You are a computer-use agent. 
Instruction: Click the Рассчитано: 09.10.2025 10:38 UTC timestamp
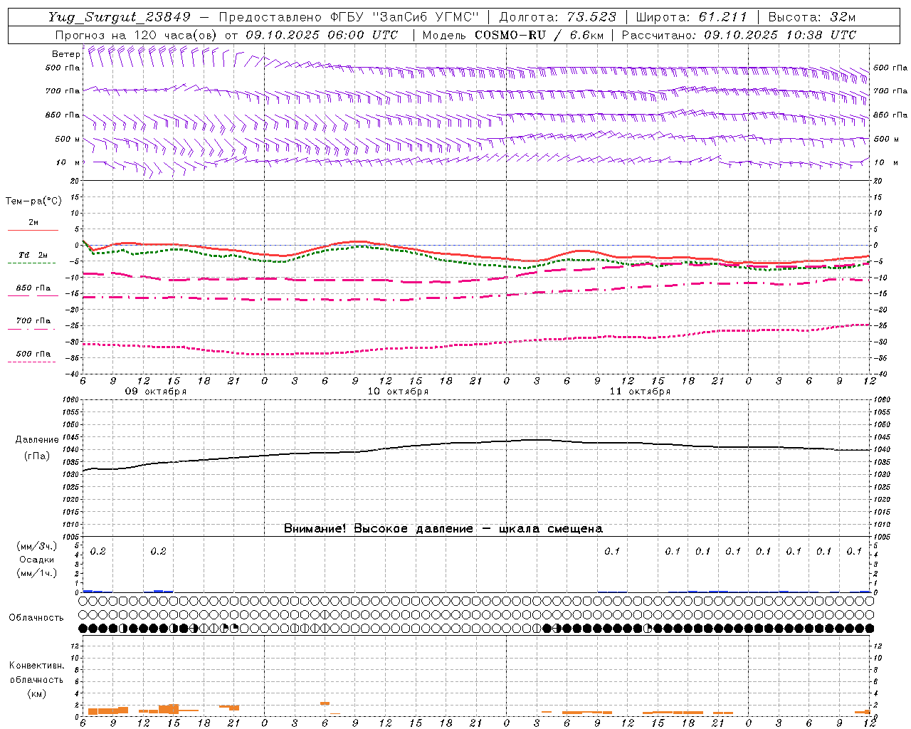click(x=739, y=35)
